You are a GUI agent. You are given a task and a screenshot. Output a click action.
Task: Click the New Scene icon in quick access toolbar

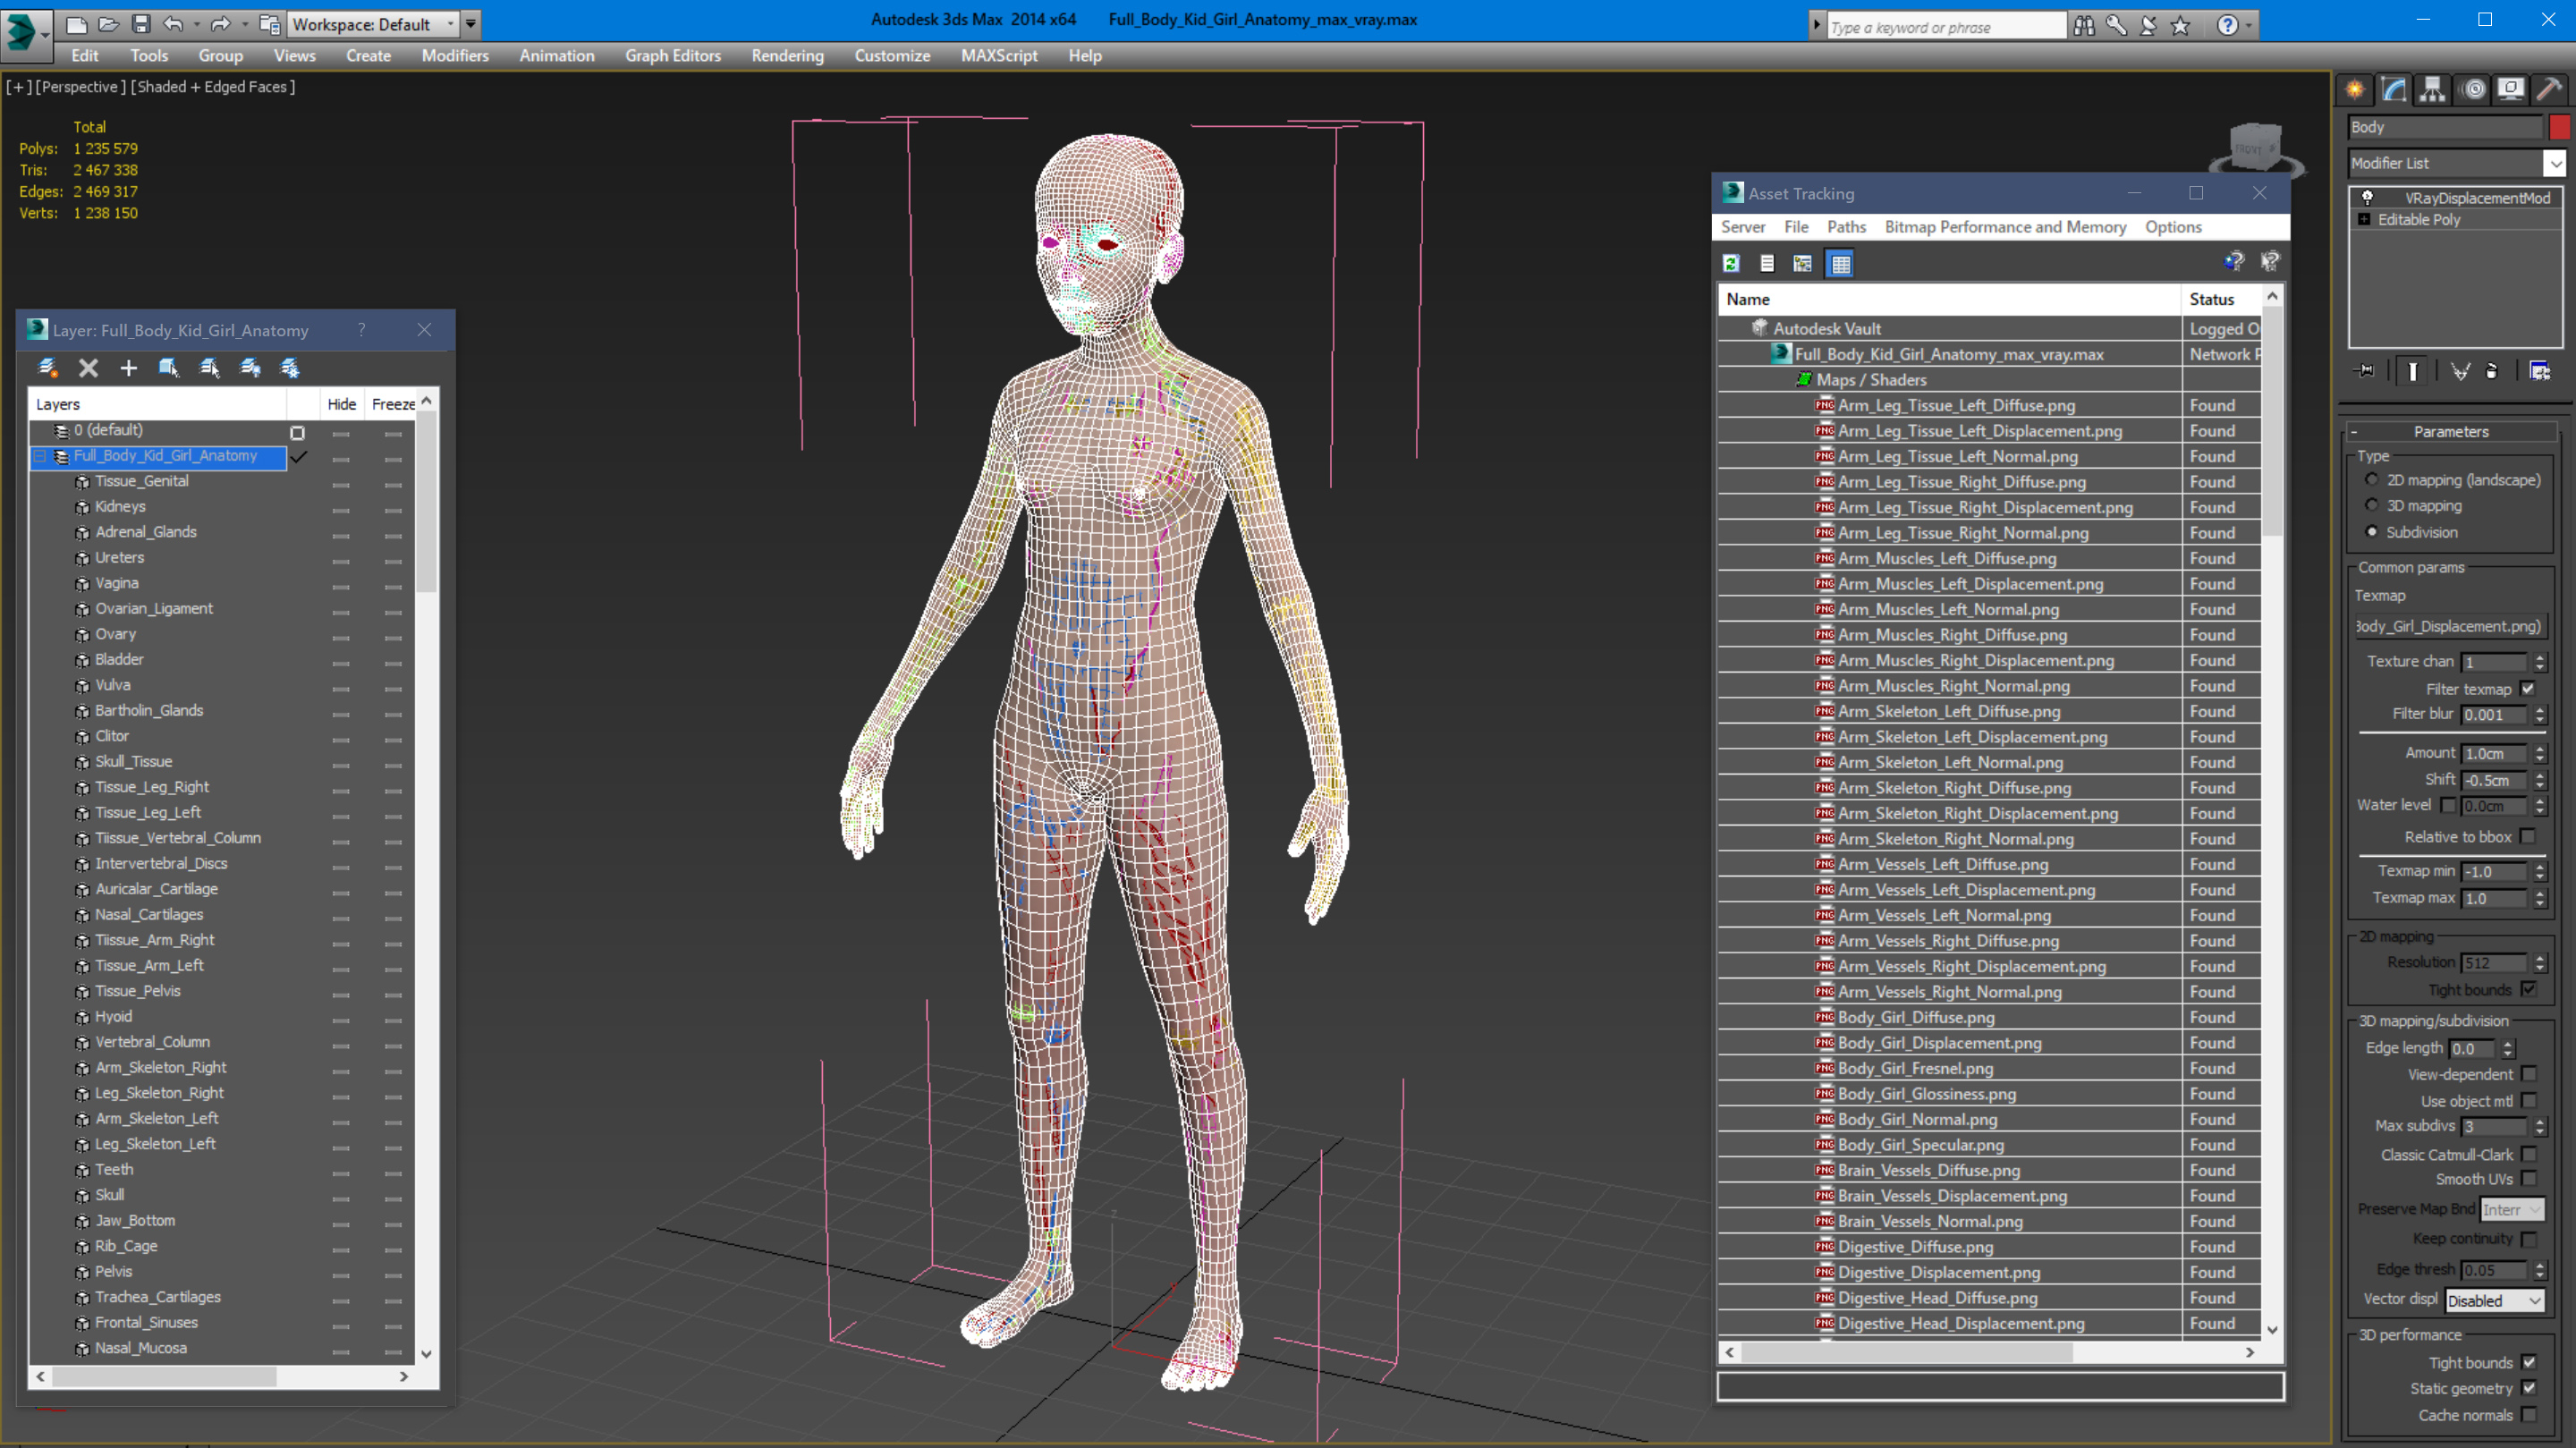(77, 24)
